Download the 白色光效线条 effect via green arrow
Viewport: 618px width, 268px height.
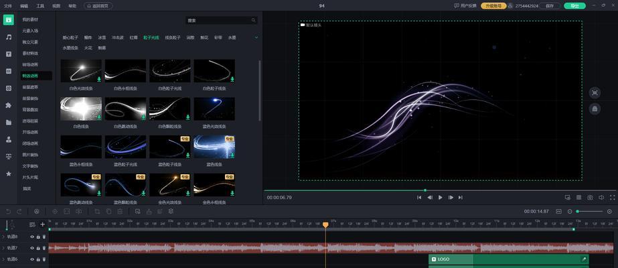coord(99,79)
